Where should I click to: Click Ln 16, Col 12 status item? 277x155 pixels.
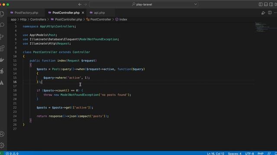(x=216, y=153)
